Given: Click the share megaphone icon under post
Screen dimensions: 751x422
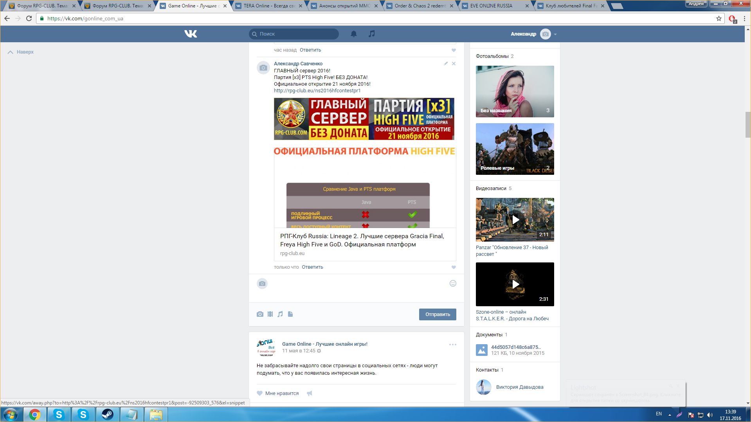Looking at the screenshot, I should [x=310, y=393].
